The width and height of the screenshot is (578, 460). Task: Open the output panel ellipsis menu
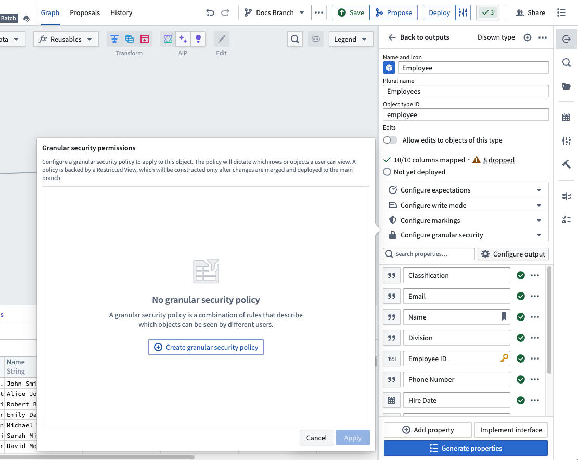point(543,37)
